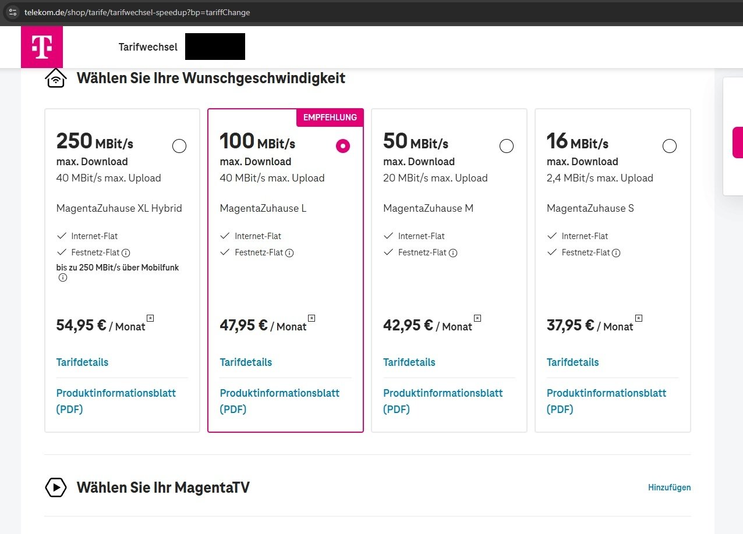This screenshot has width=743, height=534.
Task: Click the 47,95 € / Monat price
Action: 263,325
